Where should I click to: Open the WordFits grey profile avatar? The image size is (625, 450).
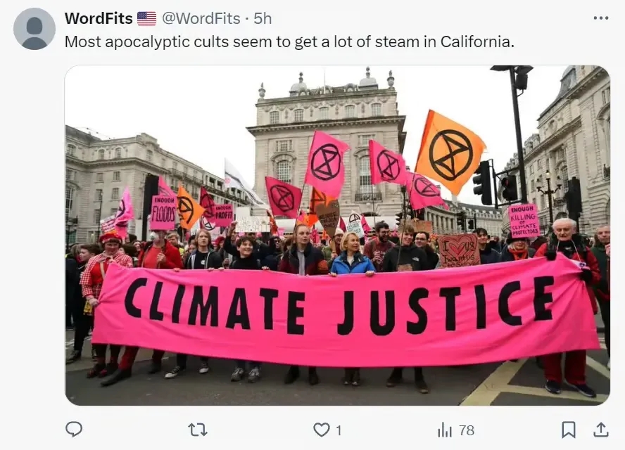34,29
